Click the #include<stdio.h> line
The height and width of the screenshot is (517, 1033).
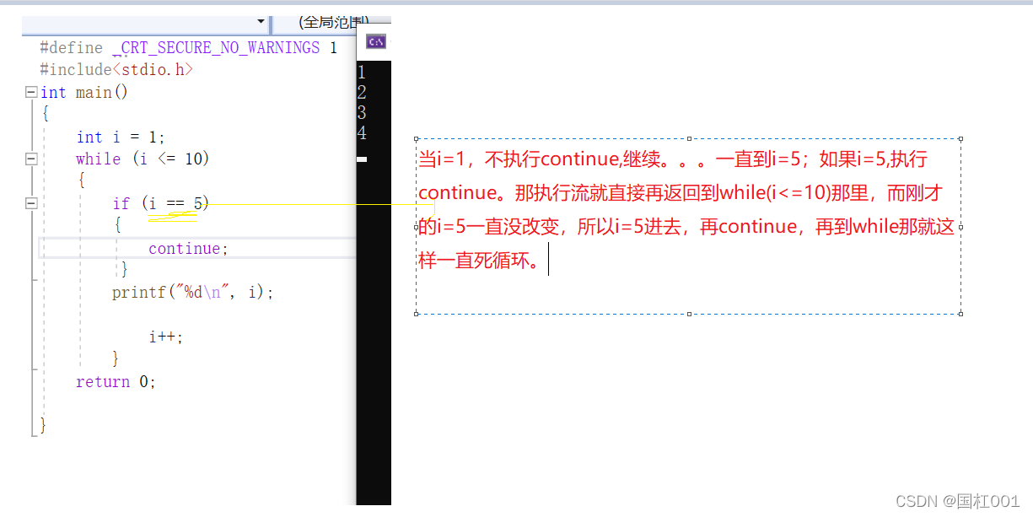[116, 70]
